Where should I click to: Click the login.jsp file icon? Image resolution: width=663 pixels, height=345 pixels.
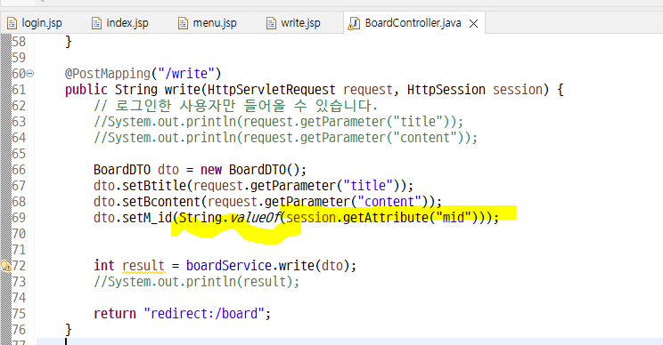click(12, 23)
